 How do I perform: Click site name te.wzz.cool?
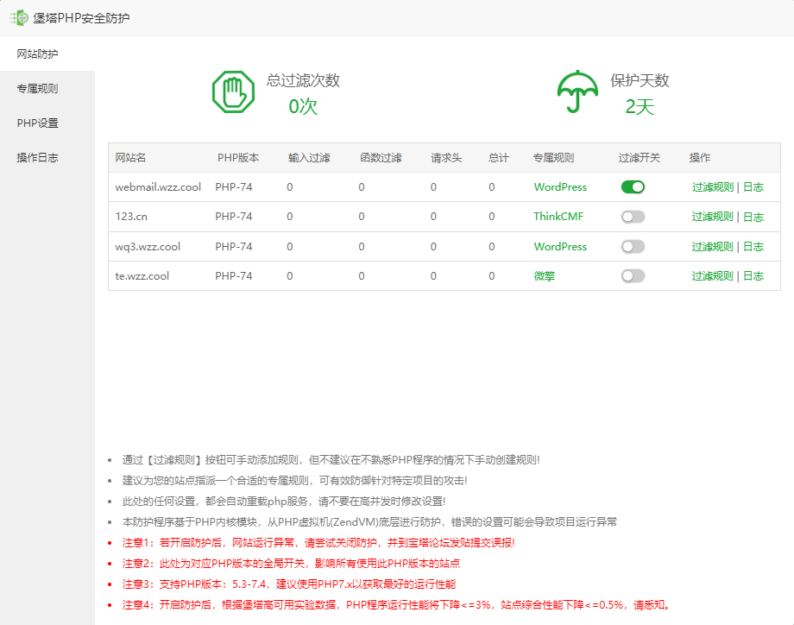[x=142, y=276]
